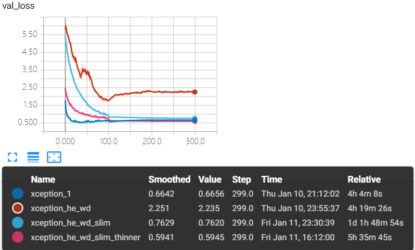Click relative time 5h 35m 45s
This screenshot has height=250, width=415.
[370, 238]
